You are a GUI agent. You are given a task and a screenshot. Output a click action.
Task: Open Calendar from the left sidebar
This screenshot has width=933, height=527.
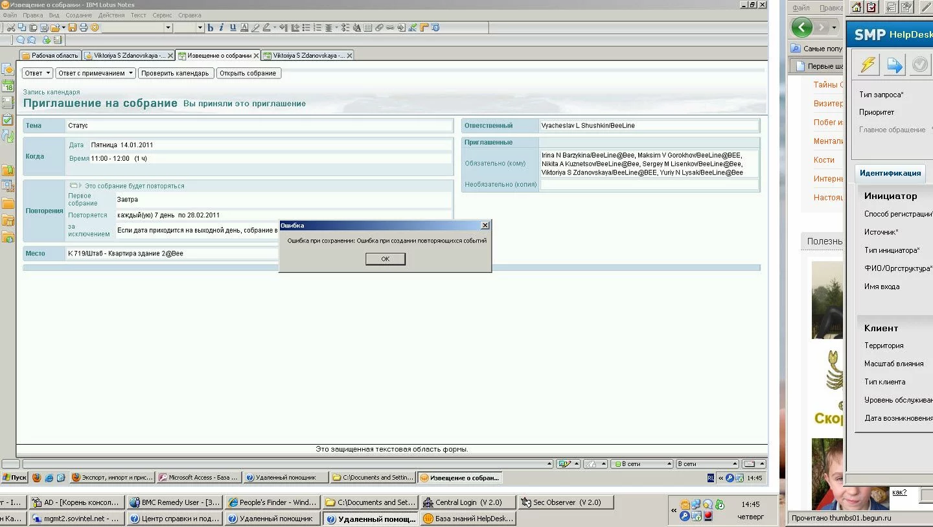8,86
